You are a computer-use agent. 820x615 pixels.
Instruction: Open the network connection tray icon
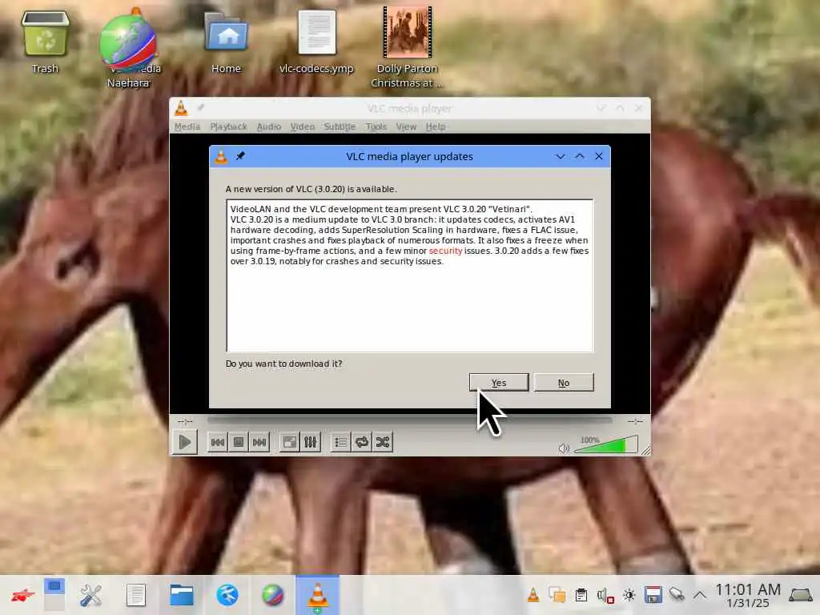[x=677, y=595]
